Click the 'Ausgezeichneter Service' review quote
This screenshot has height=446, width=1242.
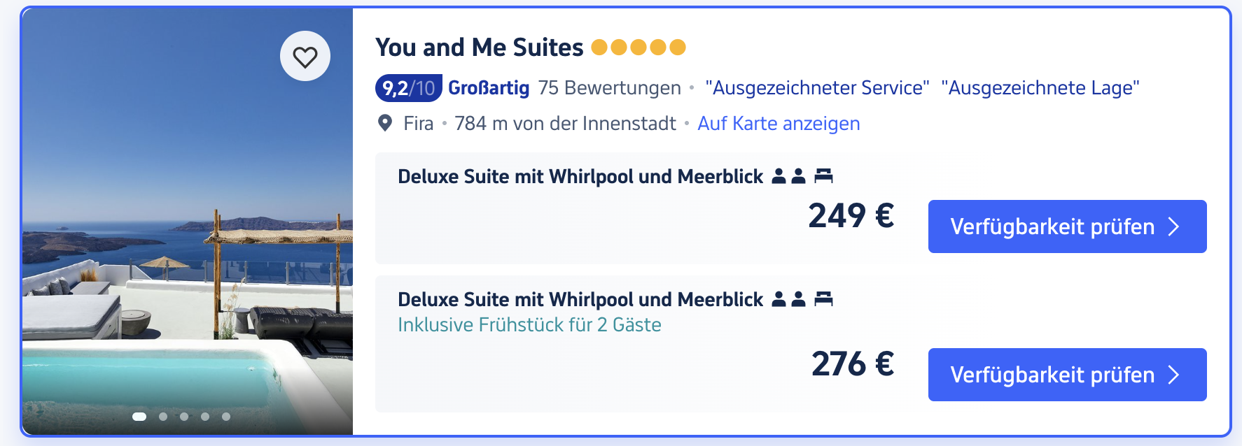point(817,88)
